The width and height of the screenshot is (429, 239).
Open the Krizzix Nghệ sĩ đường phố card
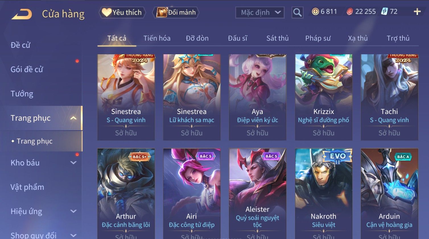pyautogui.click(x=323, y=97)
